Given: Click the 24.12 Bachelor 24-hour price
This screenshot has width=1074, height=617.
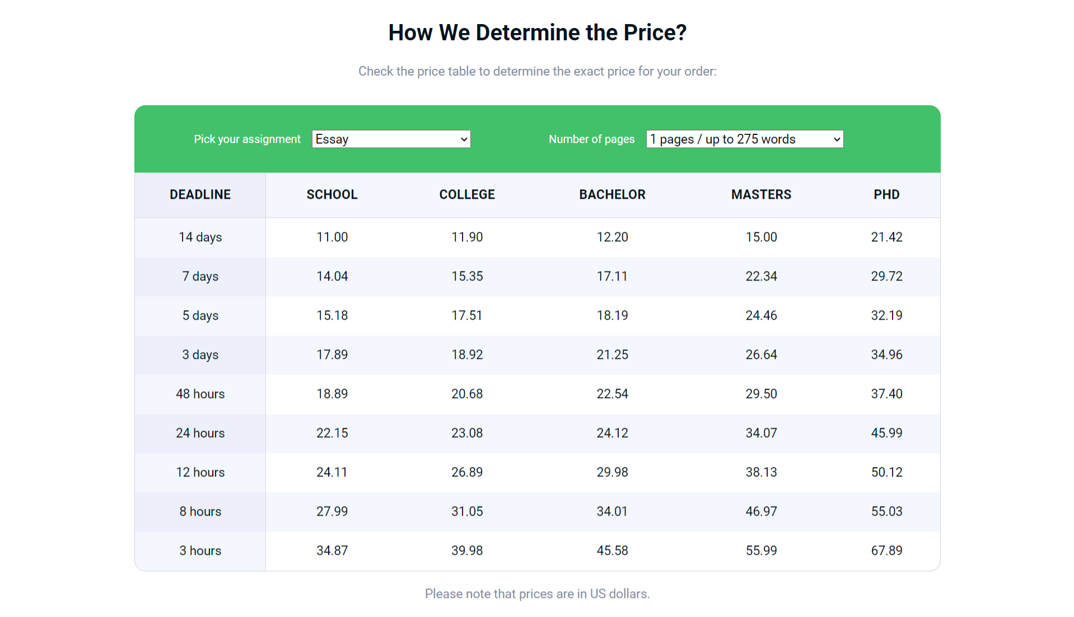Looking at the screenshot, I should (x=612, y=433).
